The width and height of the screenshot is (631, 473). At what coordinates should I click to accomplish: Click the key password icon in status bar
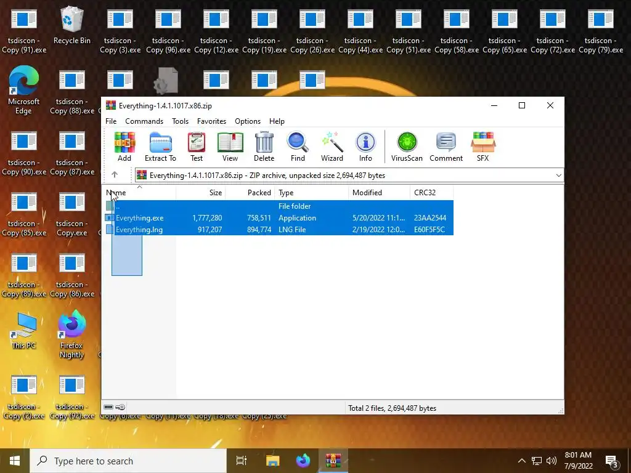coord(120,407)
